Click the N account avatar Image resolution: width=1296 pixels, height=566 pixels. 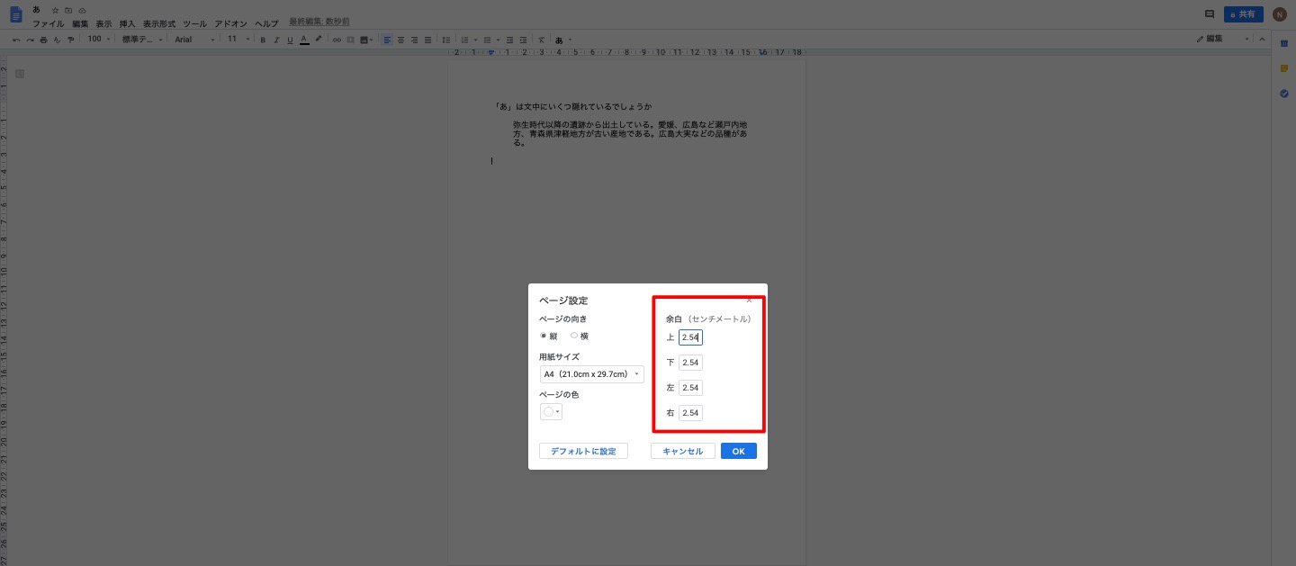pyautogui.click(x=1280, y=14)
